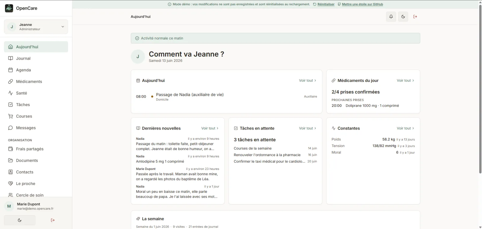Open the Documents folder icon
Screen dimensions: 482x229
(x=11, y=160)
